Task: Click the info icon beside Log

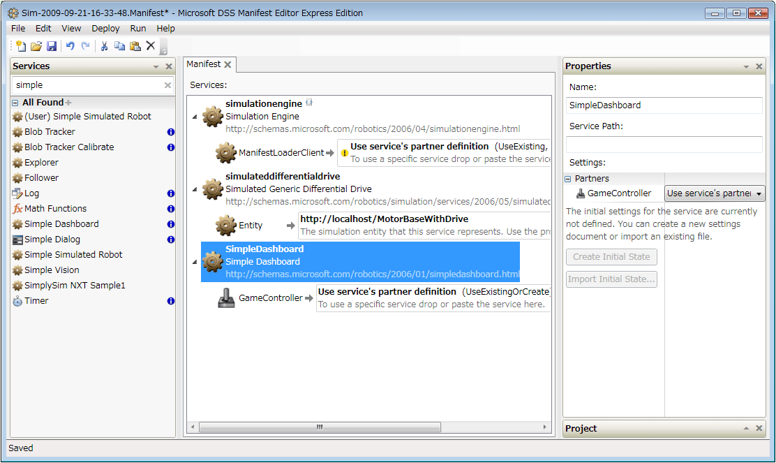Action: point(171,193)
